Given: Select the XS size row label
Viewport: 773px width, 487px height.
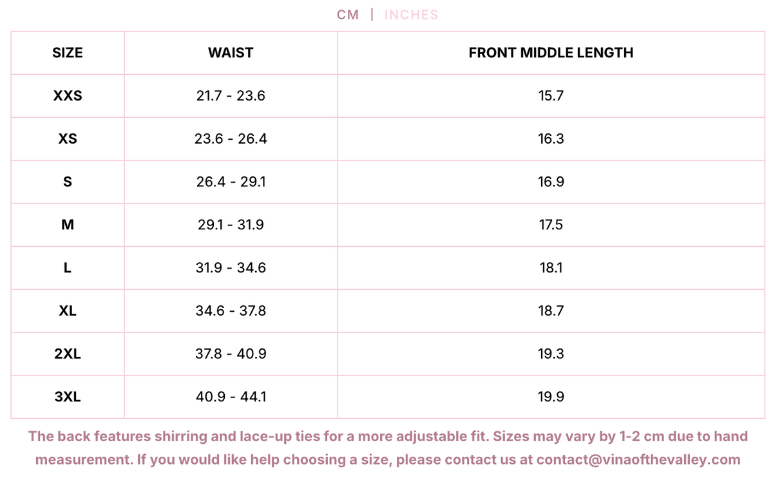Looking at the screenshot, I should pyautogui.click(x=68, y=138).
